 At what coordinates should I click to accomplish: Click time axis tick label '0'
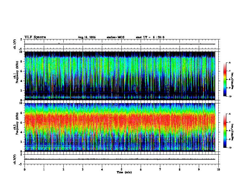pyautogui.click(x=25, y=170)
